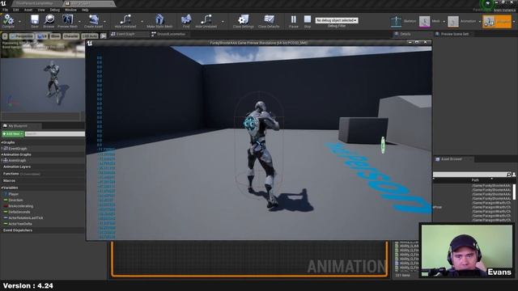The image size is (518, 291).
Task: Switch to the GroundLocomotion tab
Action: (x=169, y=34)
